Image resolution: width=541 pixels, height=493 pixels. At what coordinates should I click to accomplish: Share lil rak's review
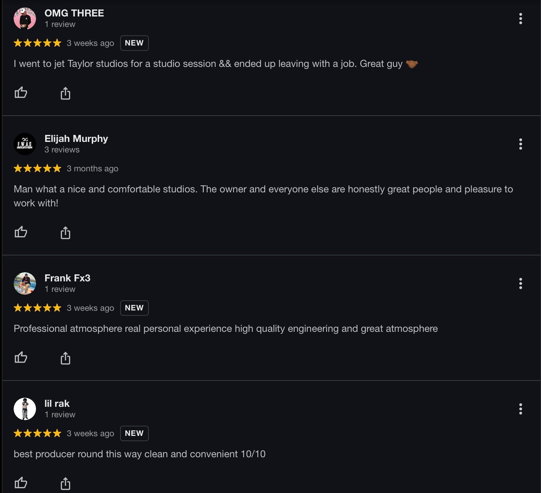coord(65,484)
